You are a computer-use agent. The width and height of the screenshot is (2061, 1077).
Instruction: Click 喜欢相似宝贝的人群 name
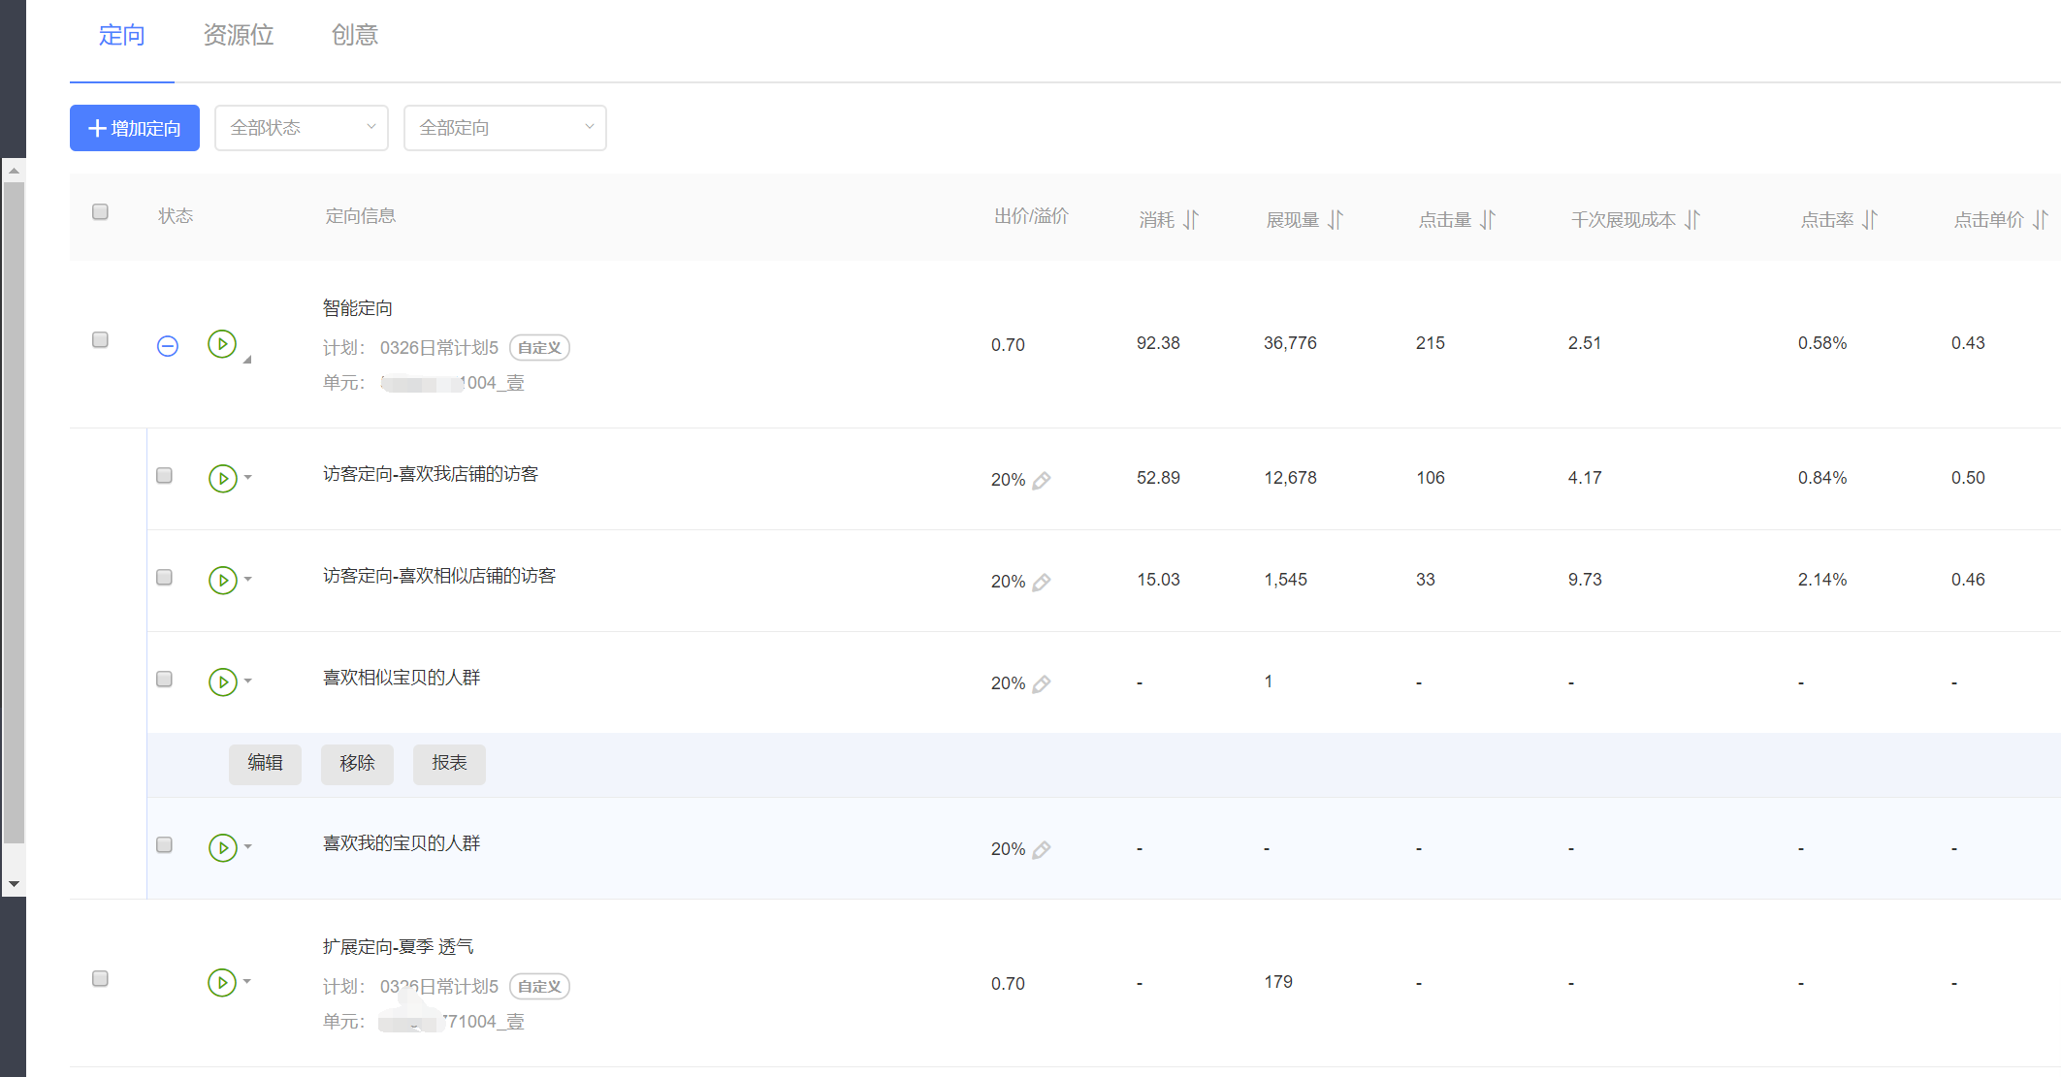(402, 678)
